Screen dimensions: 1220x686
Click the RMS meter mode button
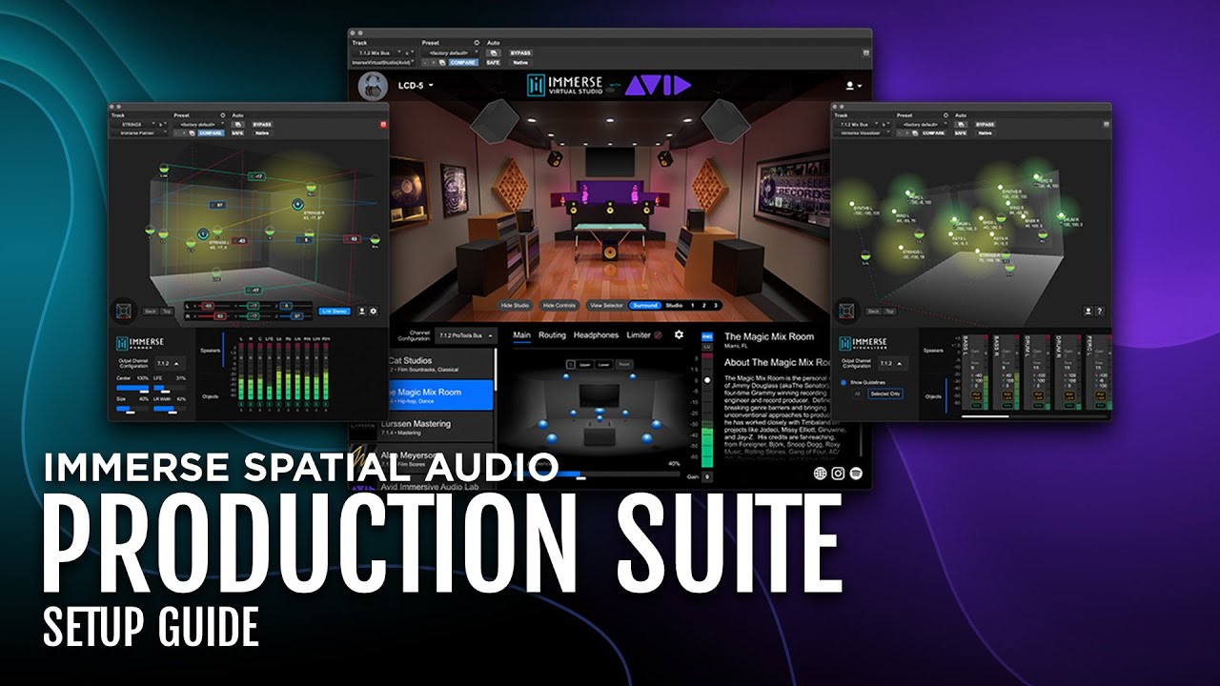(x=706, y=336)
